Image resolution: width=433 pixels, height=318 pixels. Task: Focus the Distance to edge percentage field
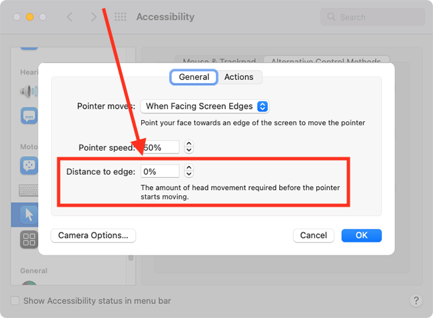click(160, 171)
